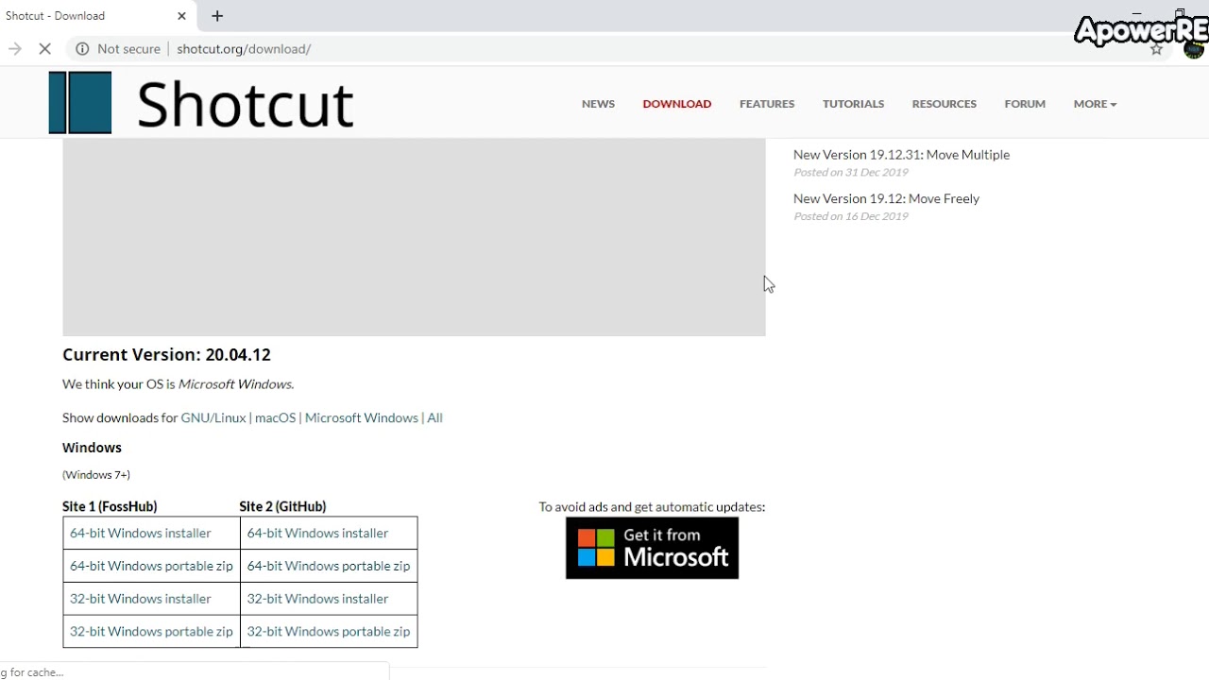Click the gray advertisement placeholder banner

pos(414,237)
